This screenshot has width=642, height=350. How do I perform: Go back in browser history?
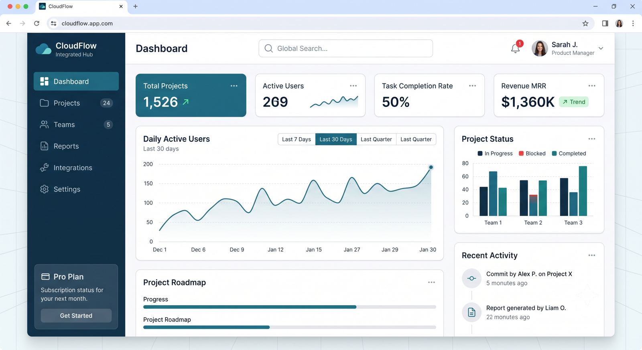point(9,23)
